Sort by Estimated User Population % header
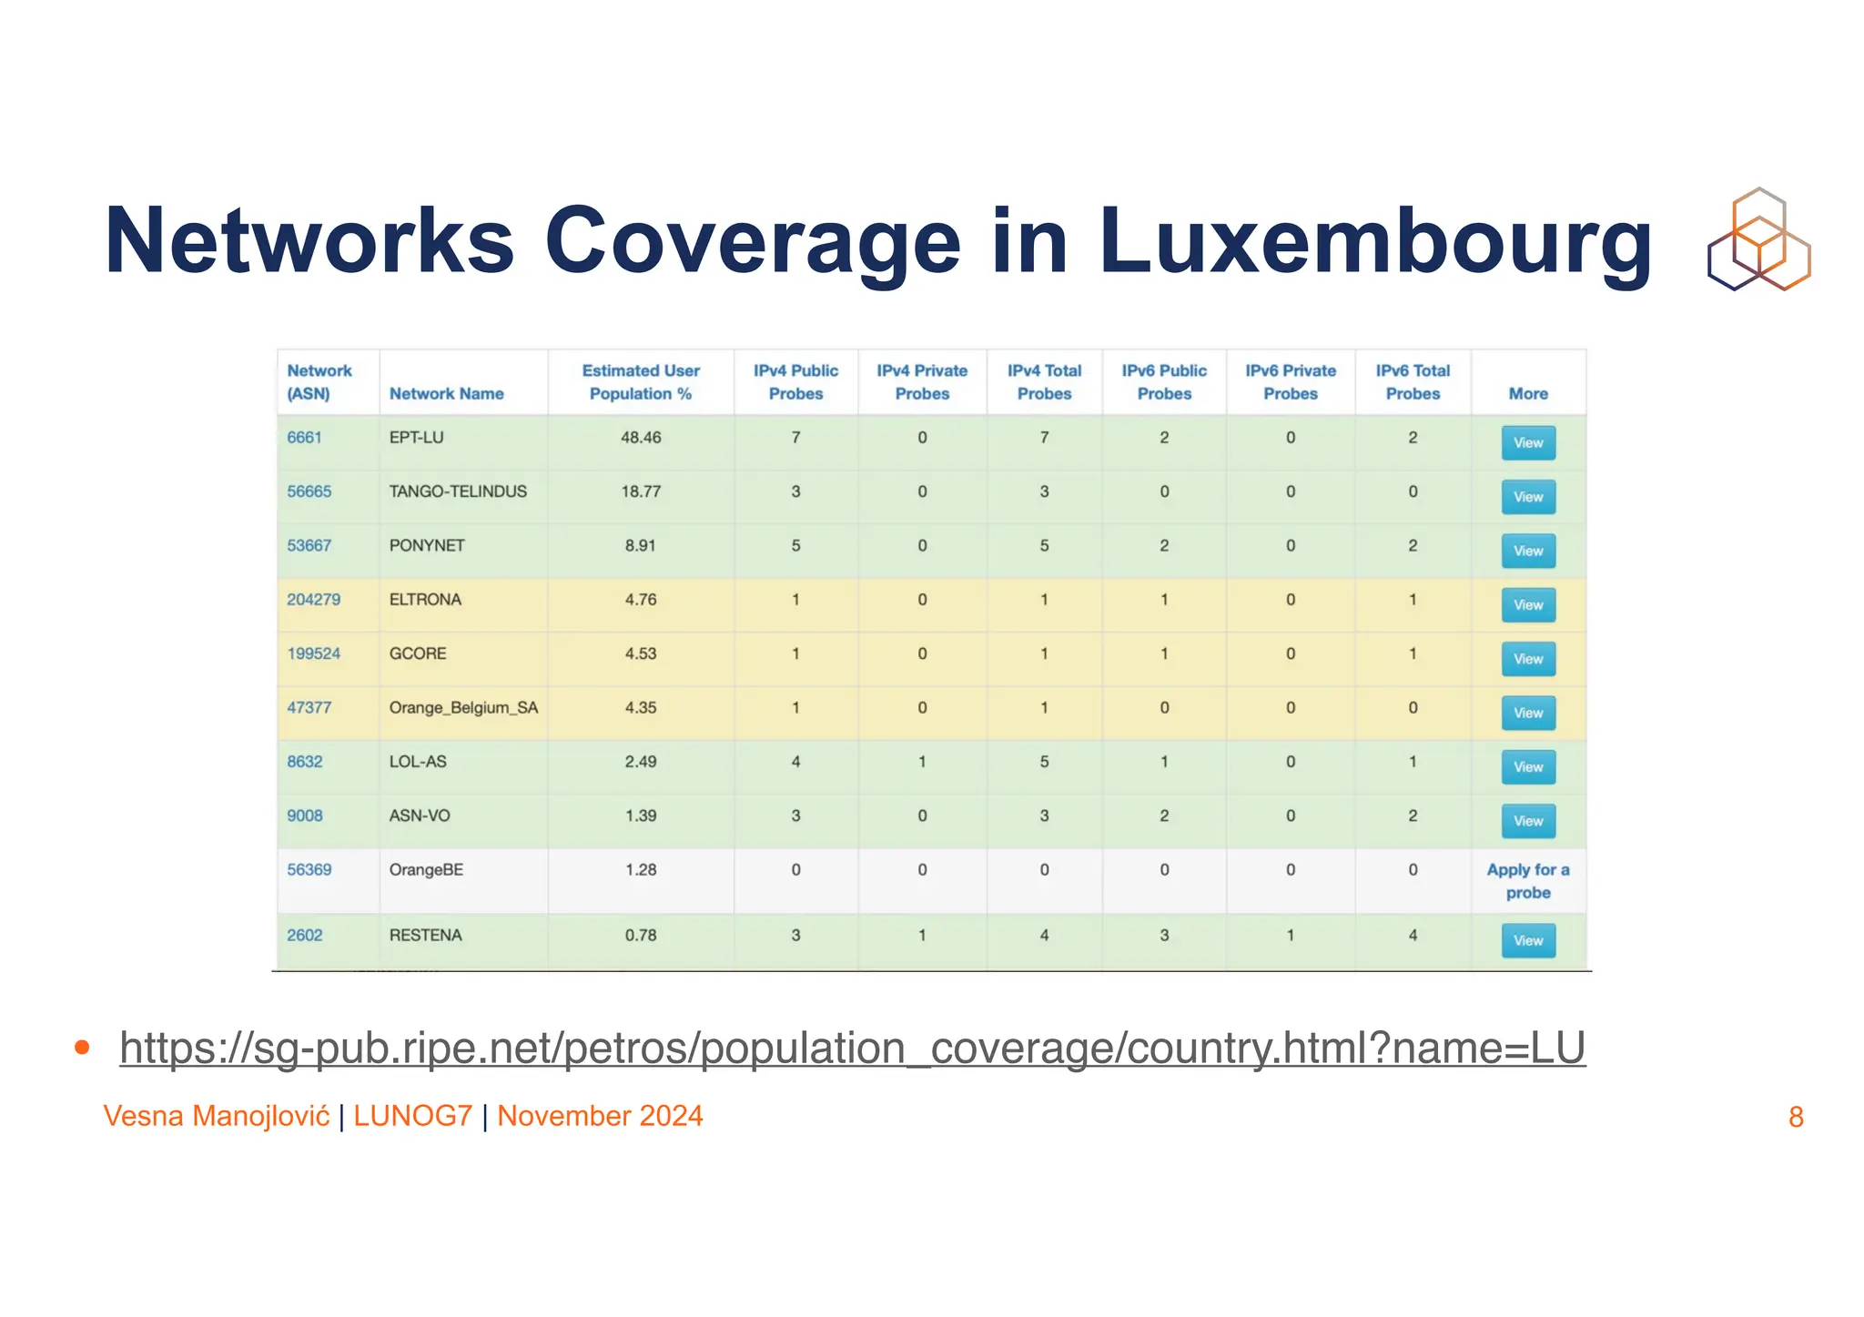Screen dimensions: 1864x1317 [641, 382]
